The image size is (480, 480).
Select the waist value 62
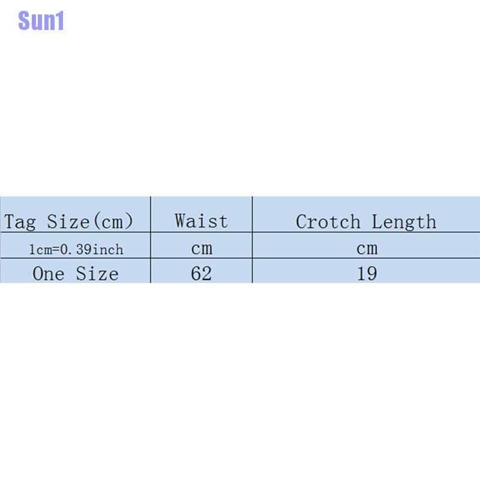(x=201, y=274)
